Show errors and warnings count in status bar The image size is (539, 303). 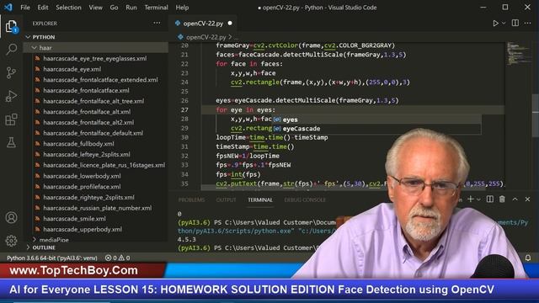(118, 258)
